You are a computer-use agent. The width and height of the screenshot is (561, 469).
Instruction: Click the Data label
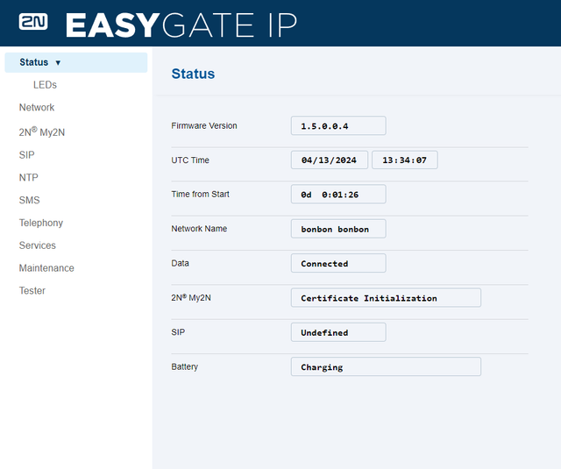[180, 263]
